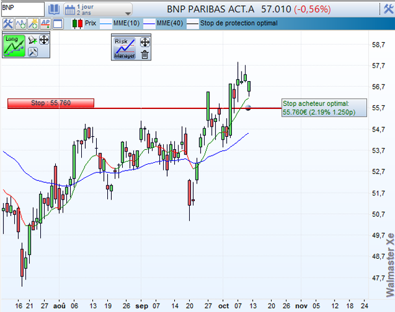Add an indicator with the wave-plus icon

(20, 24)
